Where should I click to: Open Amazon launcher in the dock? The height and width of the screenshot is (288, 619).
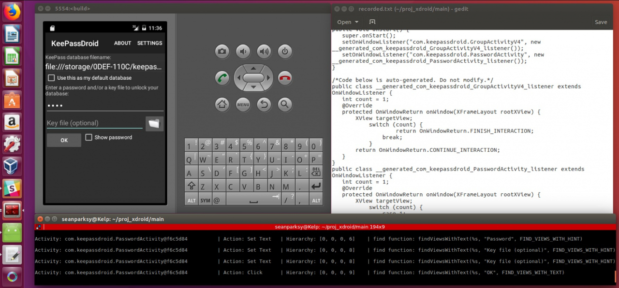click(x=12, y=122)
